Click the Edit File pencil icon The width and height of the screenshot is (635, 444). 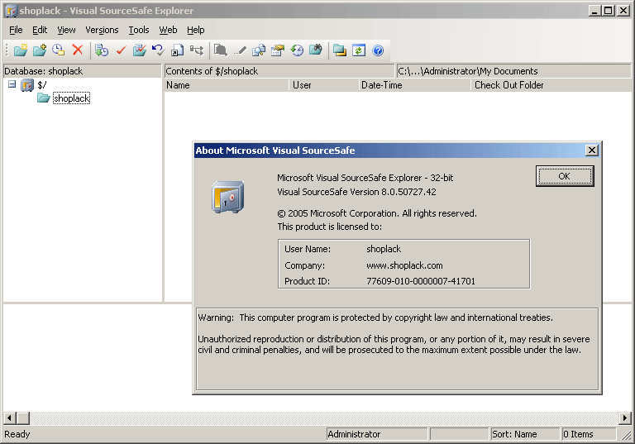click(240, 50)
